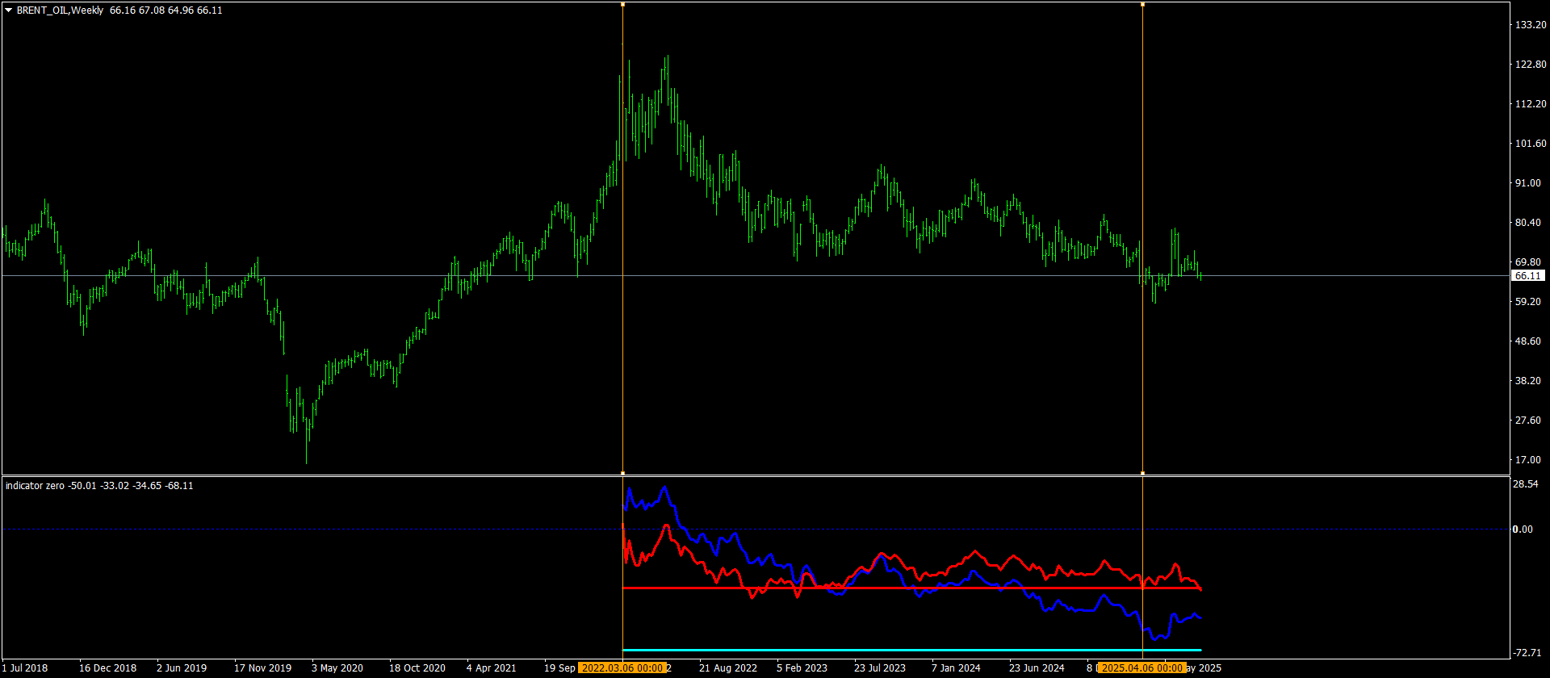The width and height of the screenshot is (1550, 678).
Task: Click the 'indicator zero' label text
Action: pyautogui.click(x=35, y=486)
